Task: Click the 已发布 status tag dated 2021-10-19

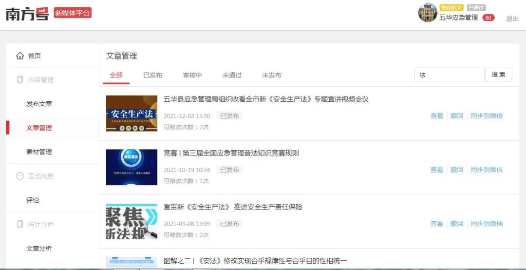Action: pos(229,170)
